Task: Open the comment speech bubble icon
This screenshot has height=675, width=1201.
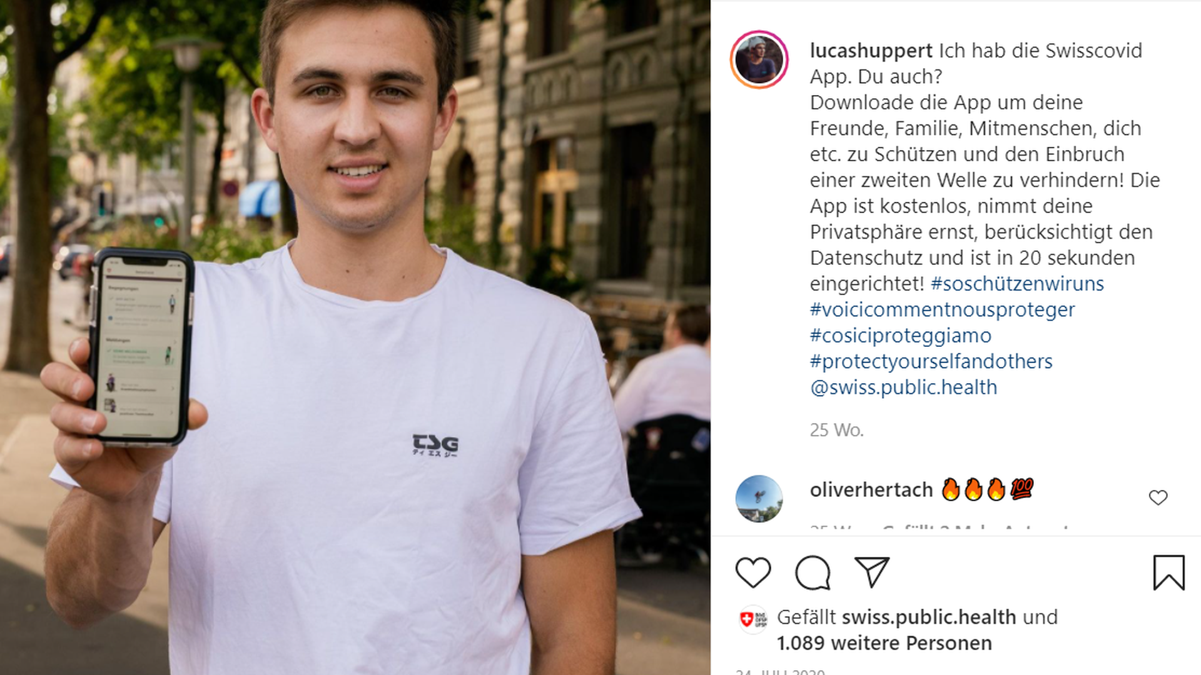Action: pos(813,572)
